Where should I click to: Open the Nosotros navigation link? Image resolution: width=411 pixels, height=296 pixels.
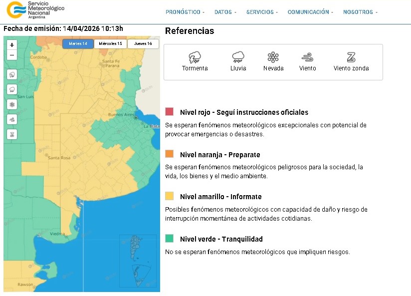click(360, 12)
